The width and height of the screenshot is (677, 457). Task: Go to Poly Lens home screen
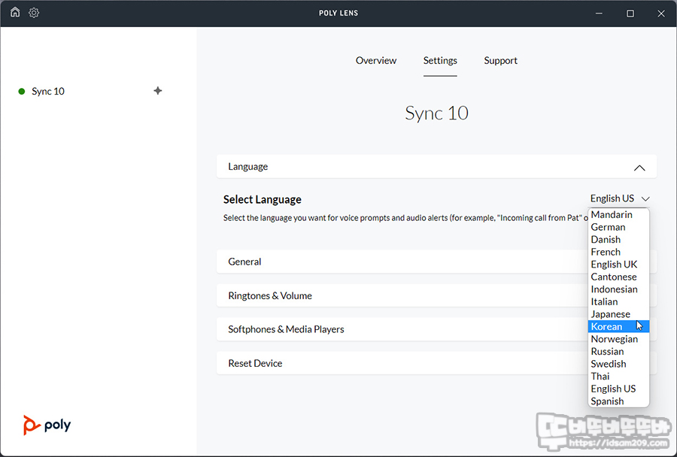click(x=15, y=13)
